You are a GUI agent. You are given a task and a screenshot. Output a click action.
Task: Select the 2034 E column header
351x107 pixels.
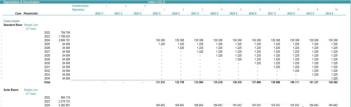point(329,13)
